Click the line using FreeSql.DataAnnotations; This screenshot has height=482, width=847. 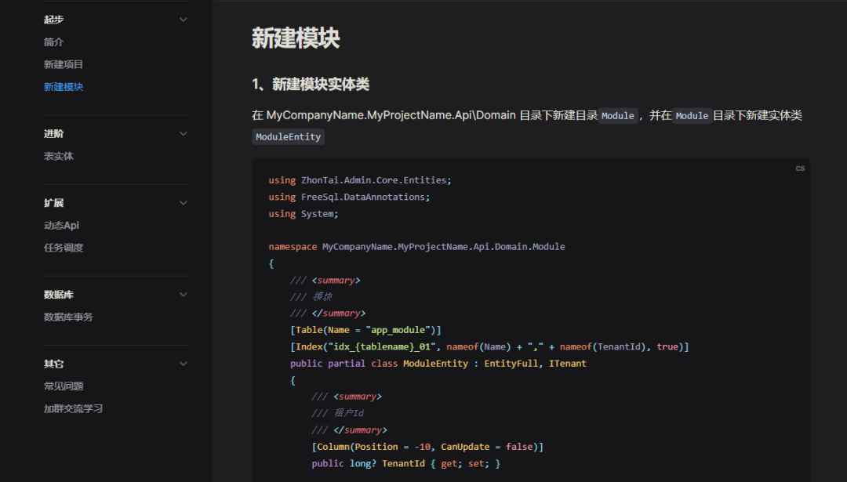point(349,197)
